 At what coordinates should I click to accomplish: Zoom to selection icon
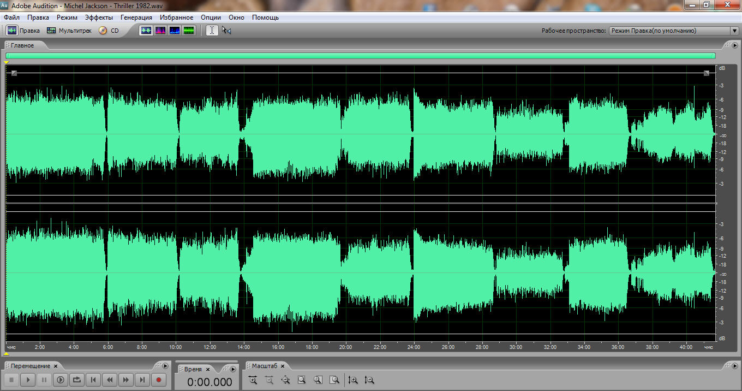(x=302, y=380)
